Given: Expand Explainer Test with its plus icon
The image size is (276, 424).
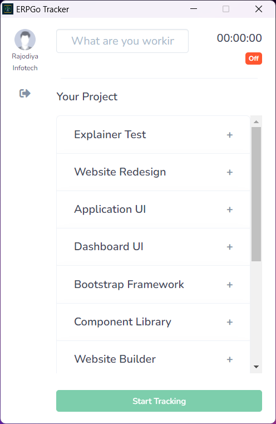Looking at the screenshot, I should (x=230, y=135).
